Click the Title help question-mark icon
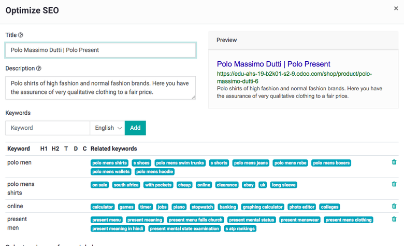This screenshot has width=404, height=246. 21,35
